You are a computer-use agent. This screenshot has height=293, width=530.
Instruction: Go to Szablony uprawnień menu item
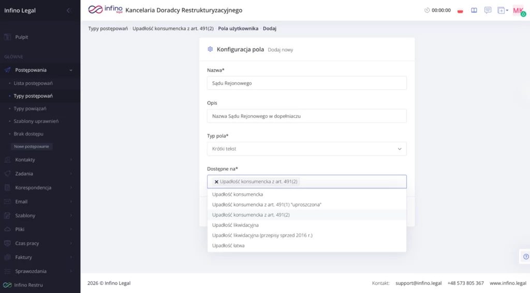pyautogui.click(x=36, y=121)
